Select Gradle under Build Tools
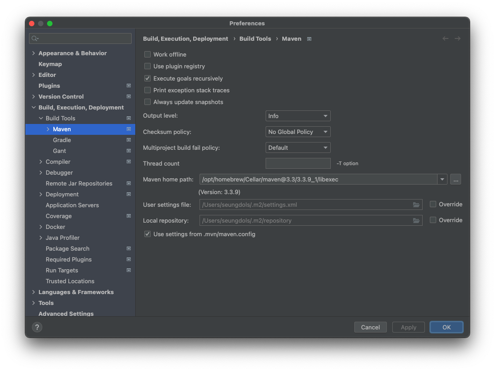Image resolution: width=495 pixels, height=371 pixels. tap(62, 140)
